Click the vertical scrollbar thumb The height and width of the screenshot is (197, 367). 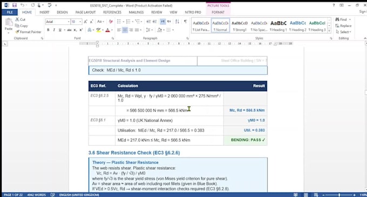[x=365, y=93]
